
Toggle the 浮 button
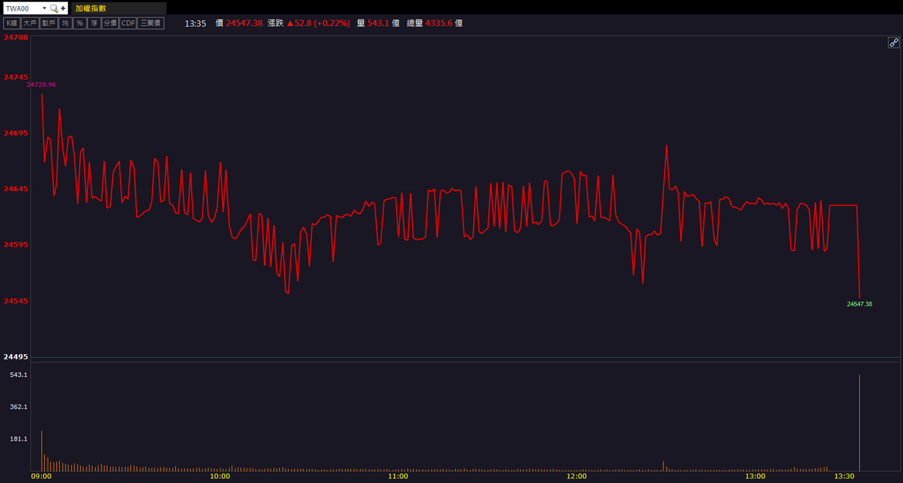coord(94,23)
